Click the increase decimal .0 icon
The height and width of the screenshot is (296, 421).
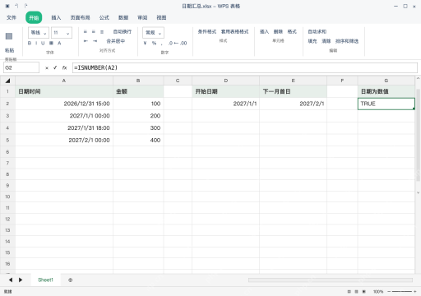coord(170,43)
